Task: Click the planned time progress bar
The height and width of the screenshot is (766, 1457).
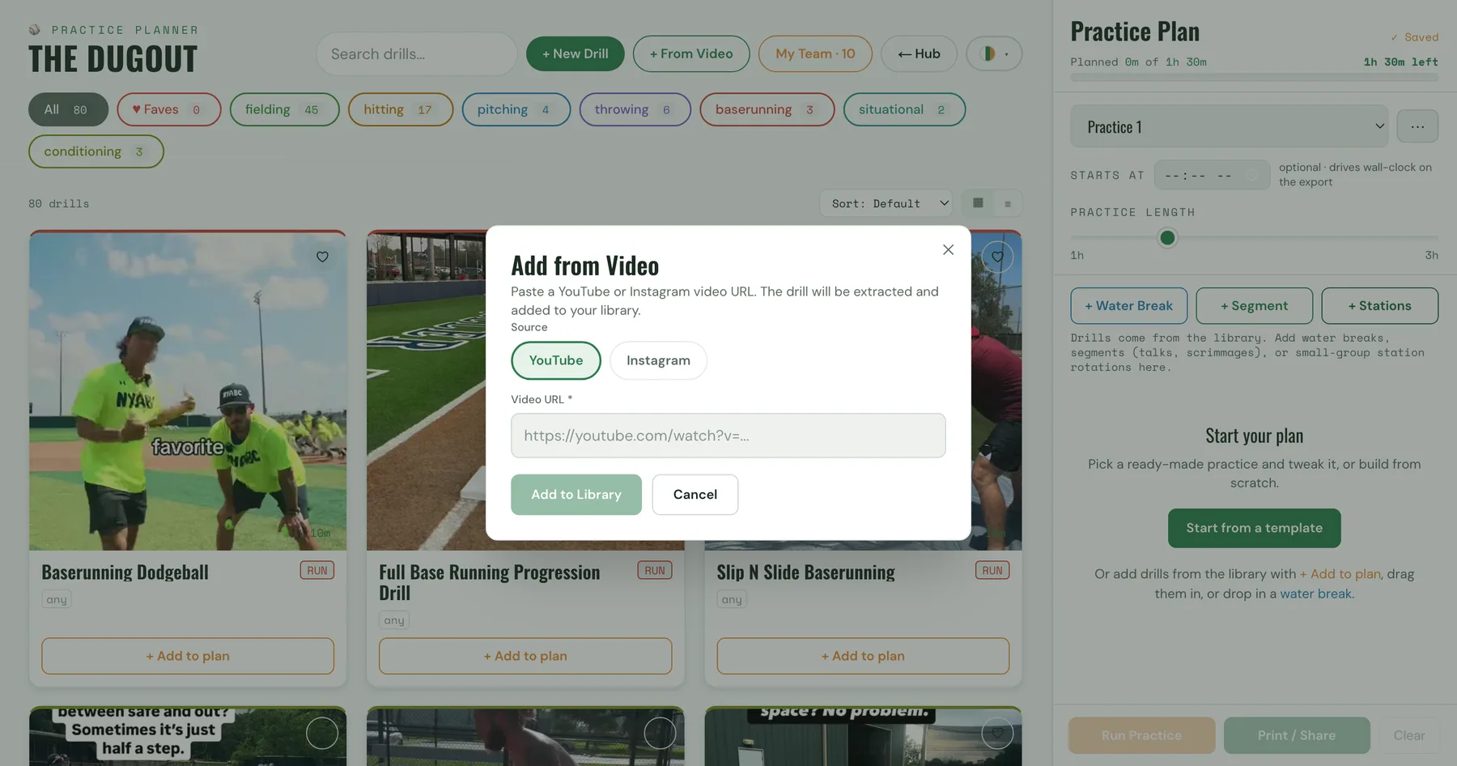Action: pyautogui.click(x=1254, y=78)
